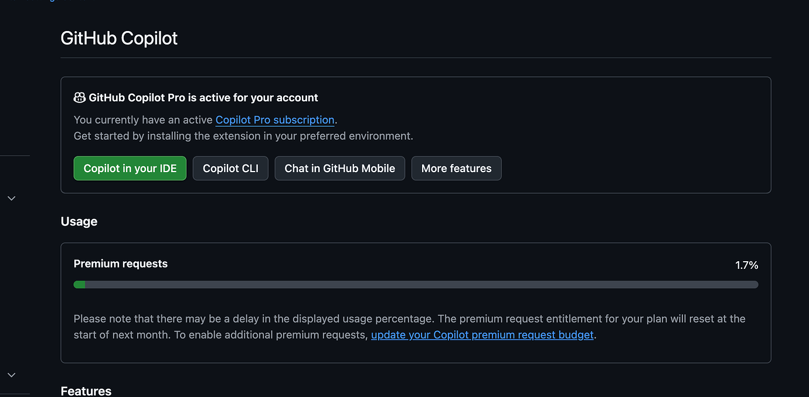
Task: Follow the Copilot Pro subscription link
Action: [x=275, y=120]
